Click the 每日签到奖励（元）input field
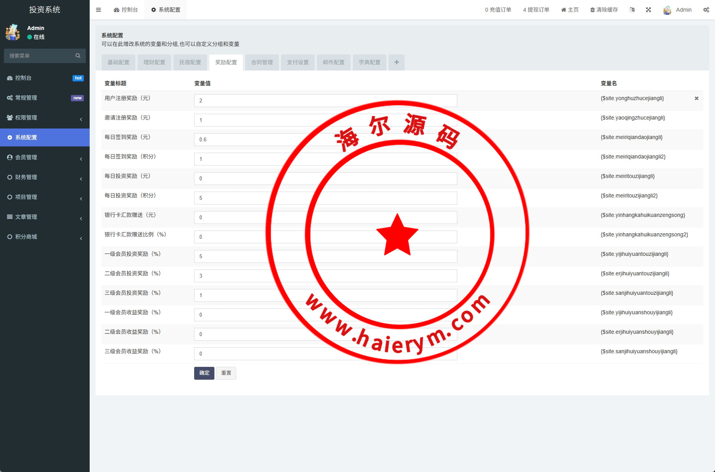Viewport: 715px width, 472px height. [x=250, y=139]
